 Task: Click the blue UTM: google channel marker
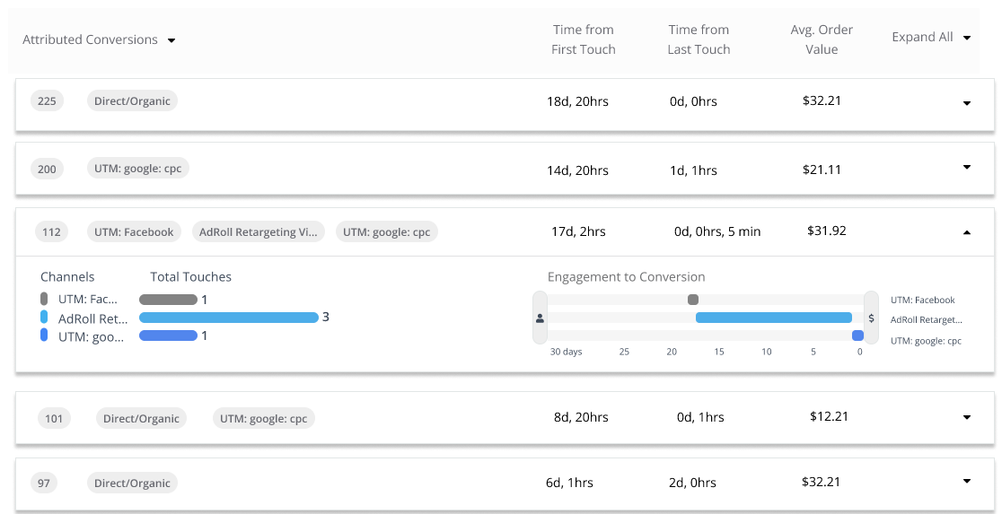coord(44,335)
